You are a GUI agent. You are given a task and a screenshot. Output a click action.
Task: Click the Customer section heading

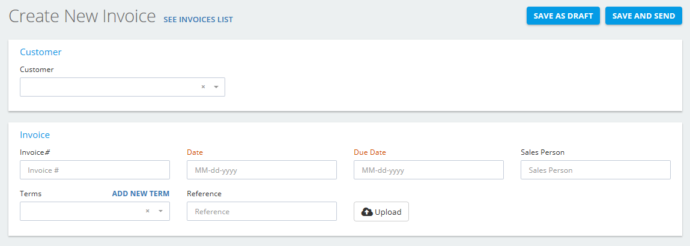tap(40, 52)
